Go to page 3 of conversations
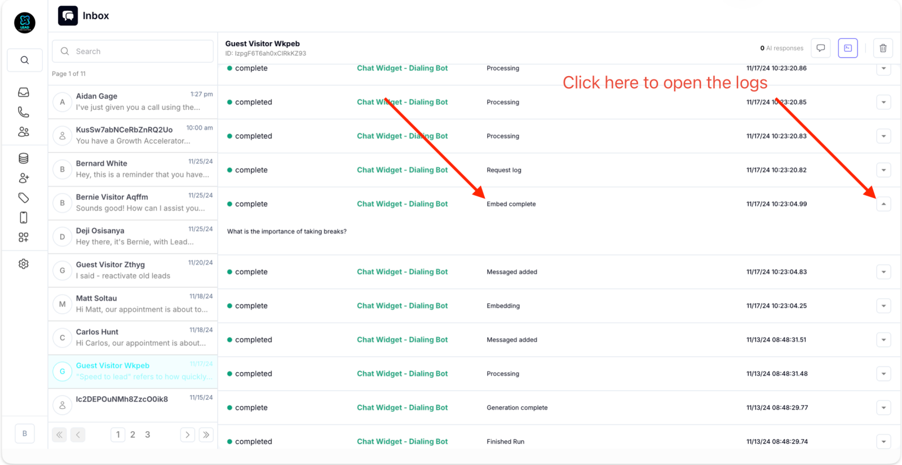 (x=148, y=435)
